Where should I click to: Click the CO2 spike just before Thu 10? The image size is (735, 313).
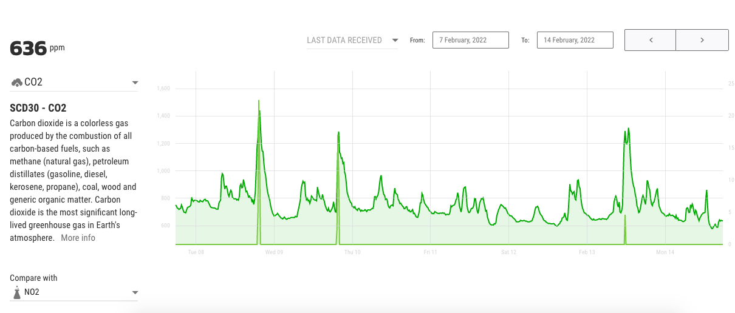coord(338,132)
